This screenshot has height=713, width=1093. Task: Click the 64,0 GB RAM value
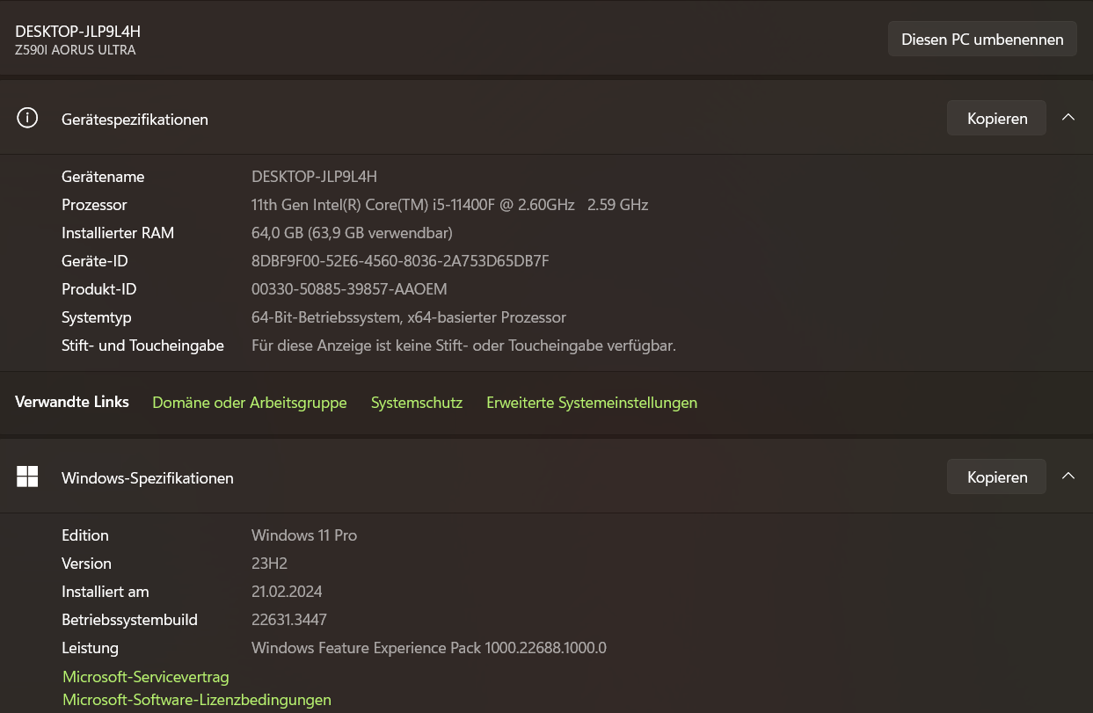click(x=352, y=233)
